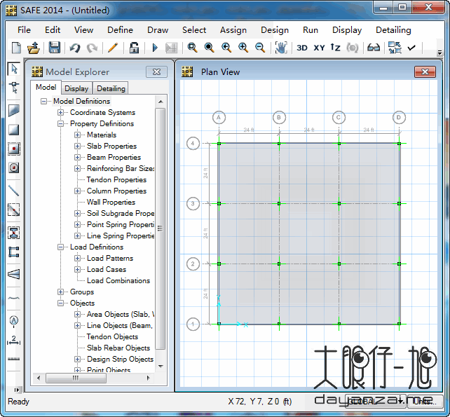Screen dimensions: 450x417
Task: Click the Run Analysis play icon
Action: coord(155,48)
